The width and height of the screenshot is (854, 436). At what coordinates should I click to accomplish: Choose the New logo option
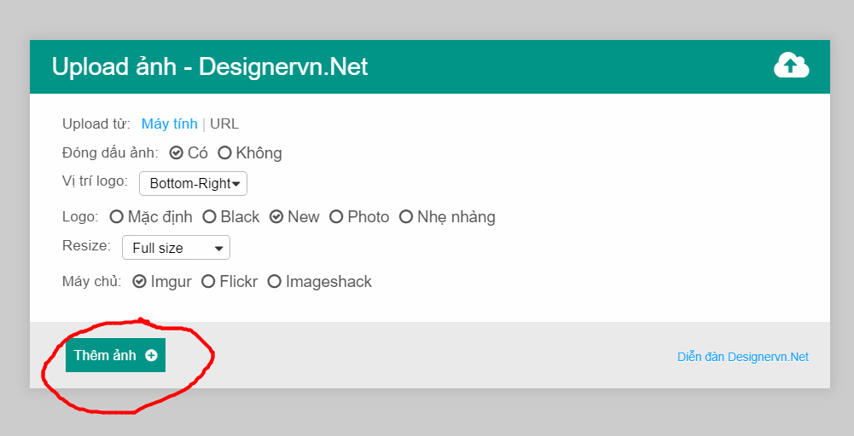coord(294,217)
